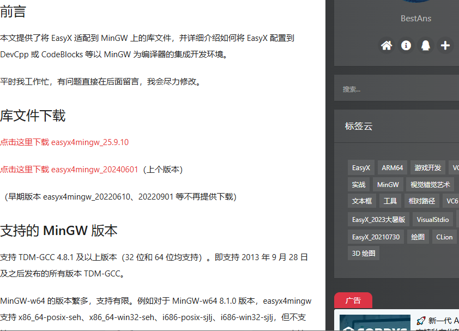The image size is (459, 331).
Task: Focus the 搜索 search box
Action: 396,89
